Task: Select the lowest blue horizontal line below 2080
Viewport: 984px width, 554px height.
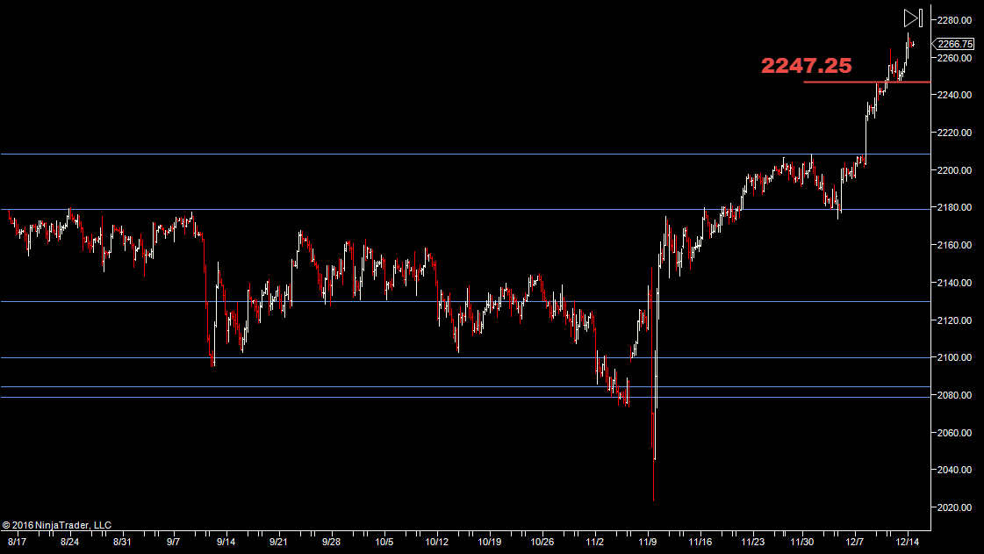Action: pyautogui.click(x=351, y=397)
